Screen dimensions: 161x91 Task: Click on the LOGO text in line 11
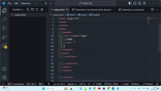(x=69, y=39)
